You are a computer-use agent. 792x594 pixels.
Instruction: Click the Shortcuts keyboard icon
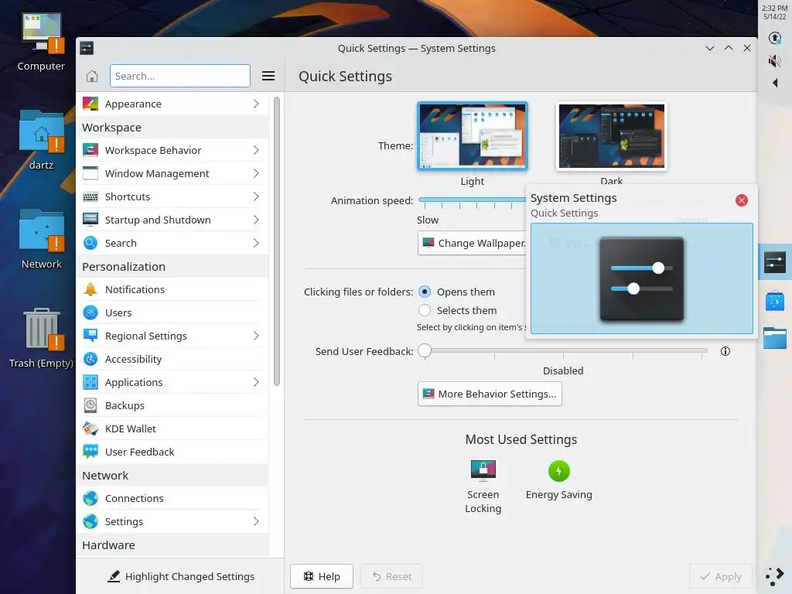[90, 196]
